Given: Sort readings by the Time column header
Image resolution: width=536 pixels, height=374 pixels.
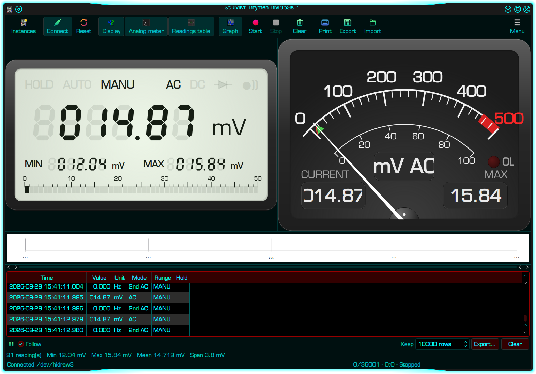Looking at the screenshot, I should [x=47, y=278].
